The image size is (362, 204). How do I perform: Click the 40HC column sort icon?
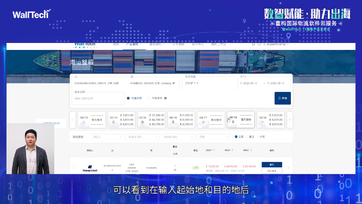click(252, 150)
